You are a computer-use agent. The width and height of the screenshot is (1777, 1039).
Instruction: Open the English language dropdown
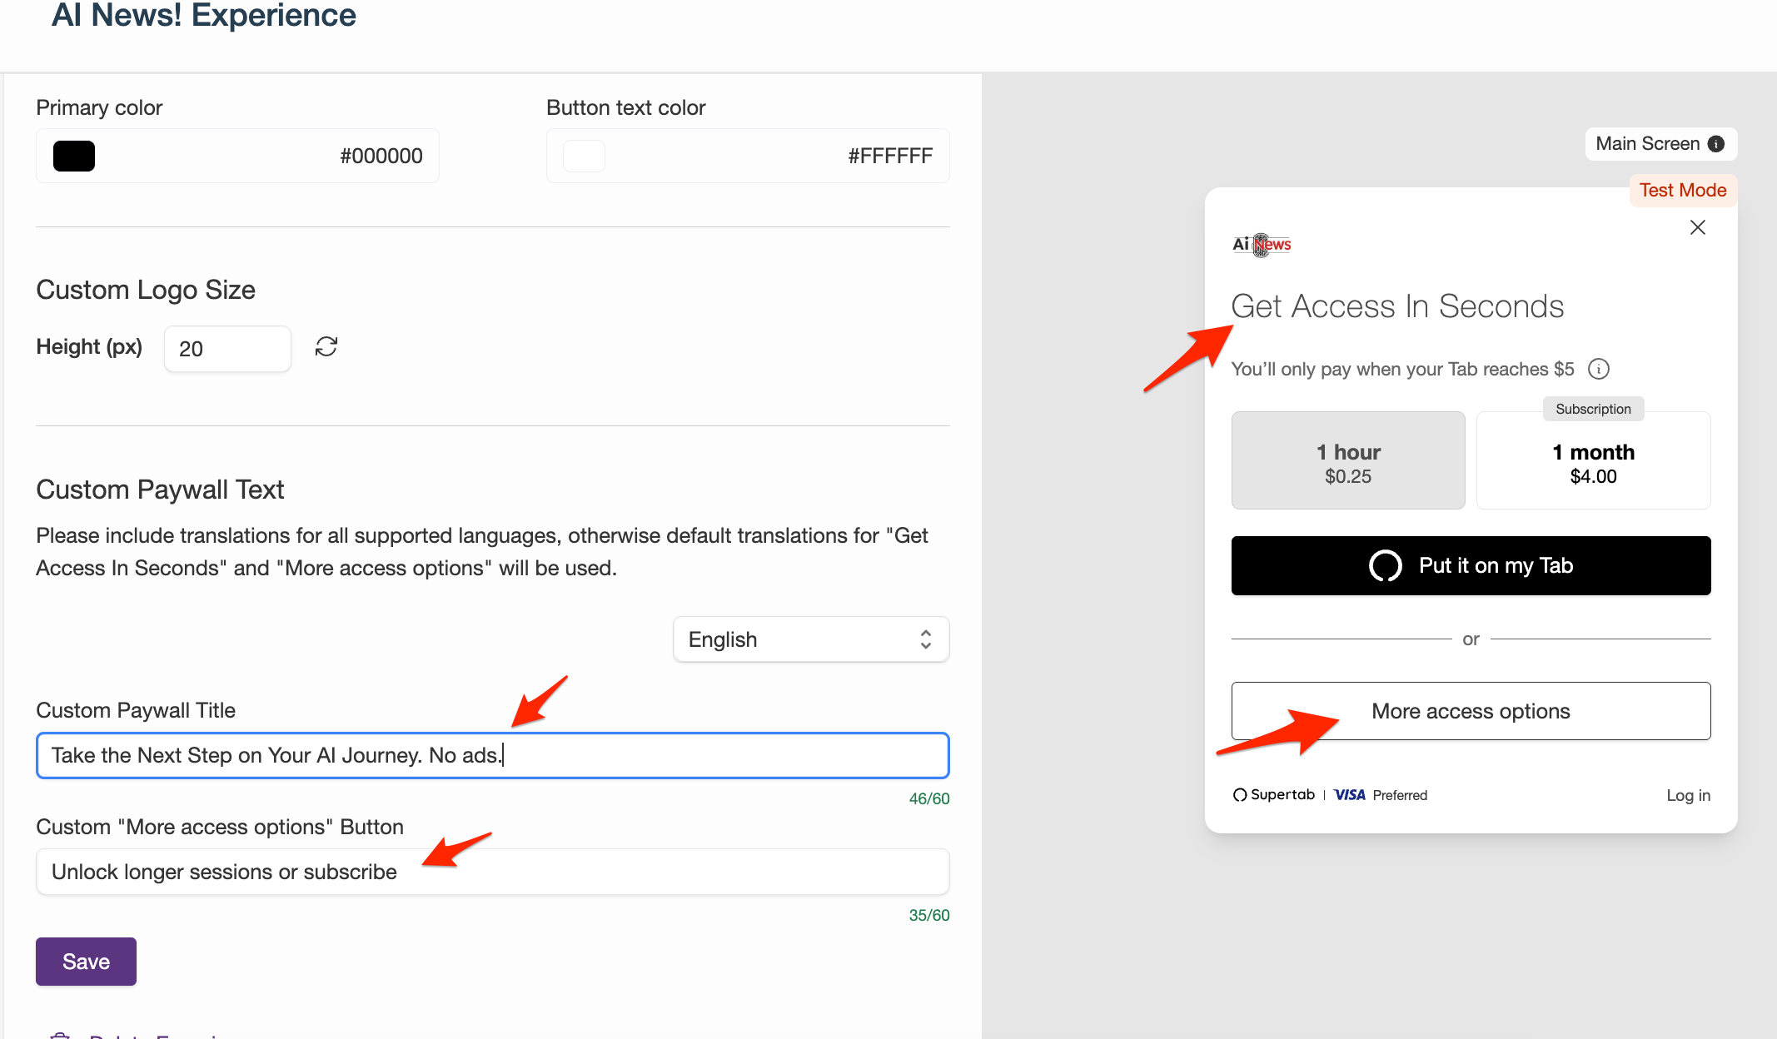(x=810, y=639)
